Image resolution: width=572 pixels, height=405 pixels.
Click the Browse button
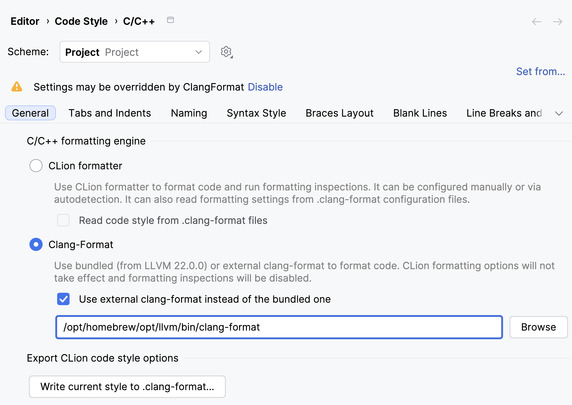(538, 327)
